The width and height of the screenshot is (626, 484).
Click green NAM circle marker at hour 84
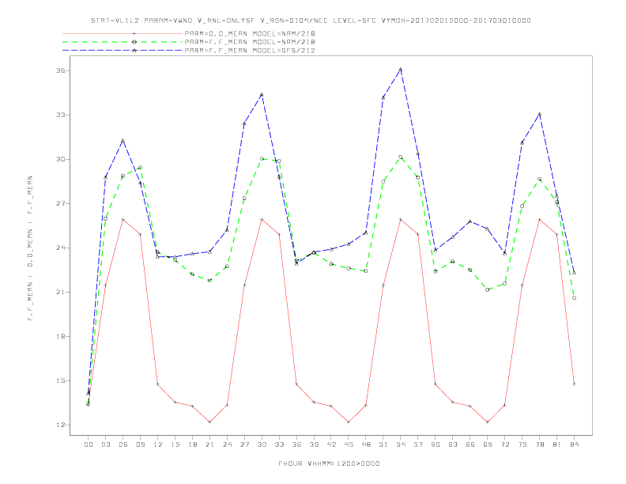coord(574,298)
